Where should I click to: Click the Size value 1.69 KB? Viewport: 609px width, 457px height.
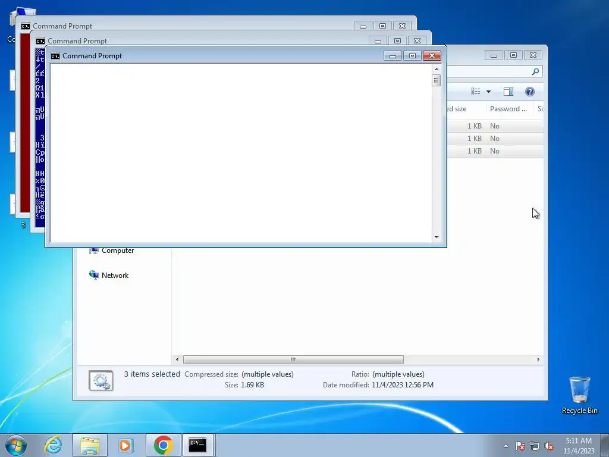252,385
